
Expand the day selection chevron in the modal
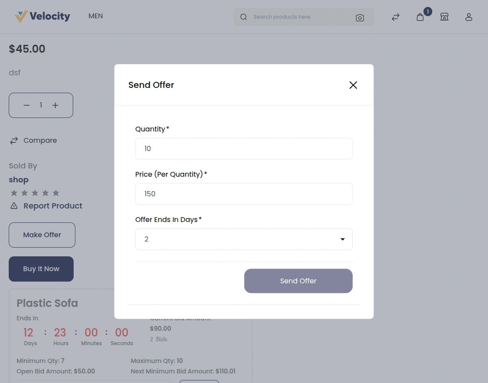pyautogui.click(x=342, y=239)
